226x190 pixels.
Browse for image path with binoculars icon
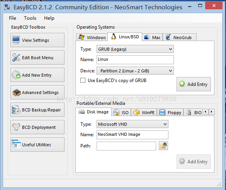point(163,145)
